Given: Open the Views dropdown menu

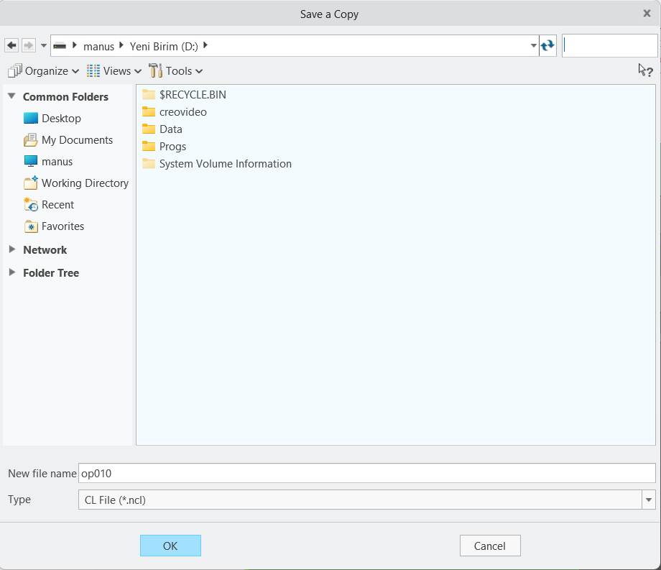Looking at the screenshot, I should (114, 71).
